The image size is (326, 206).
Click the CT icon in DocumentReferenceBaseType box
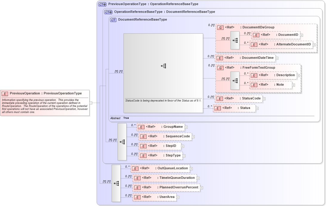[113, 19]
